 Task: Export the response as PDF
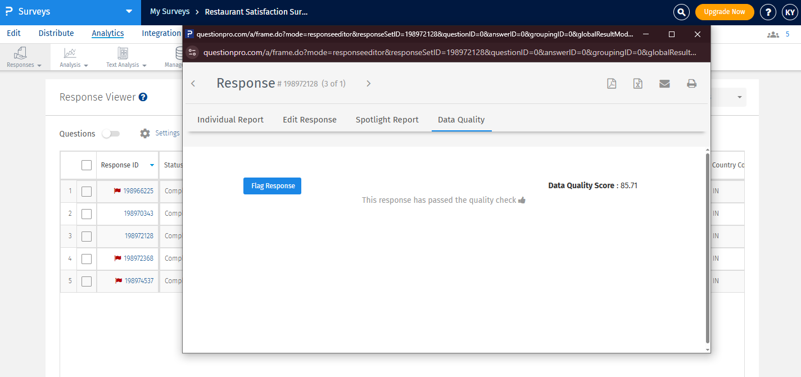(x=612, y=83)
